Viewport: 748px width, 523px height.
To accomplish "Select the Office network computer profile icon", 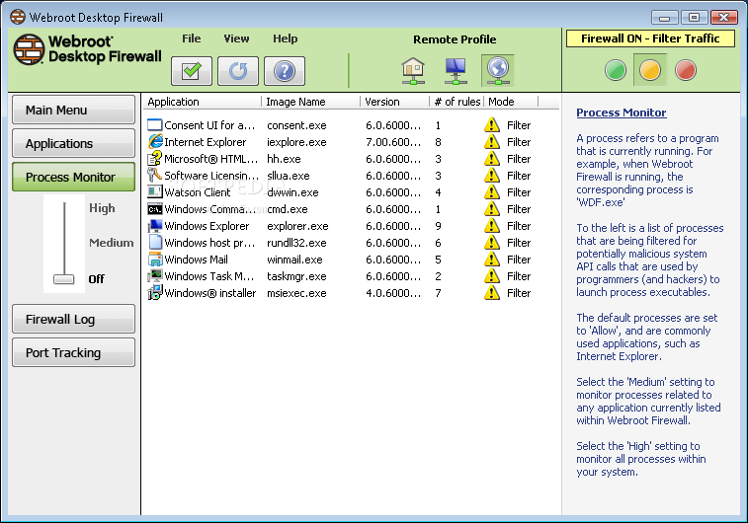I will tap(456, 70).
